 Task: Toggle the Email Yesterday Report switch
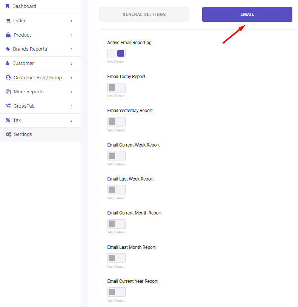(116, 122)
